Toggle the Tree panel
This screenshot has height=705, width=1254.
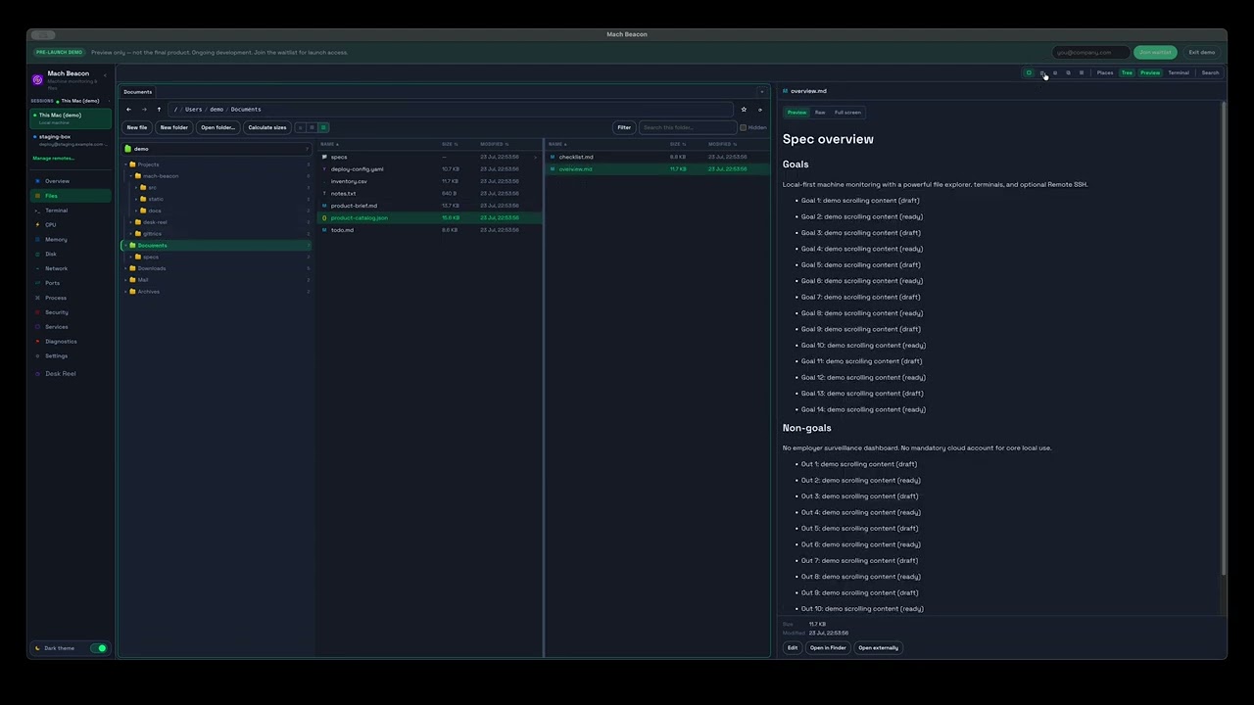coord(1127,72)
